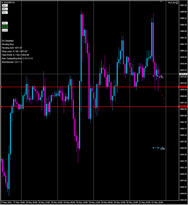
Task: Click the current price label 1874.32
Action: coord(183,74)
